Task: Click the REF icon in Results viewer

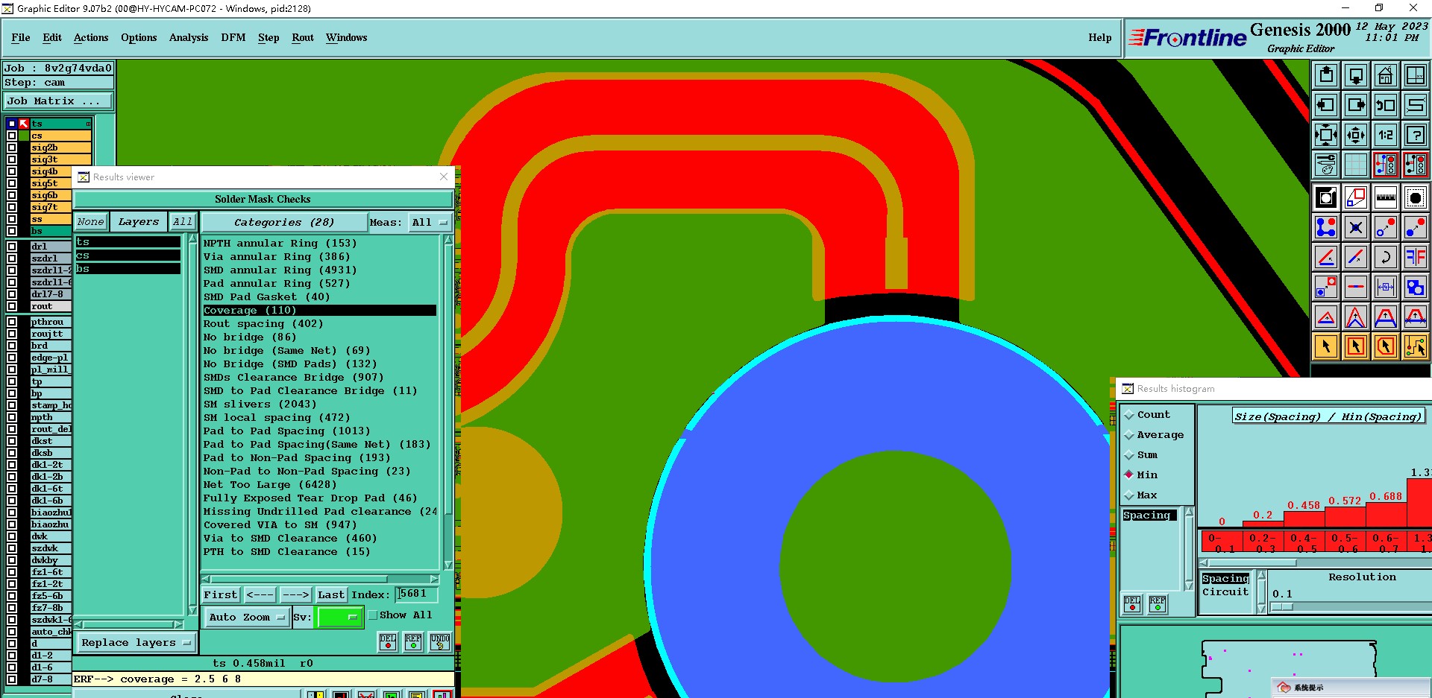Action: (x=413, y=642)
